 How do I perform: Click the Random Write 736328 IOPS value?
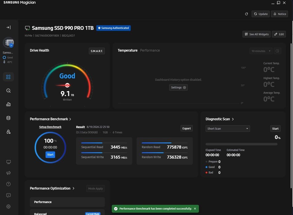tap(177, 157)
